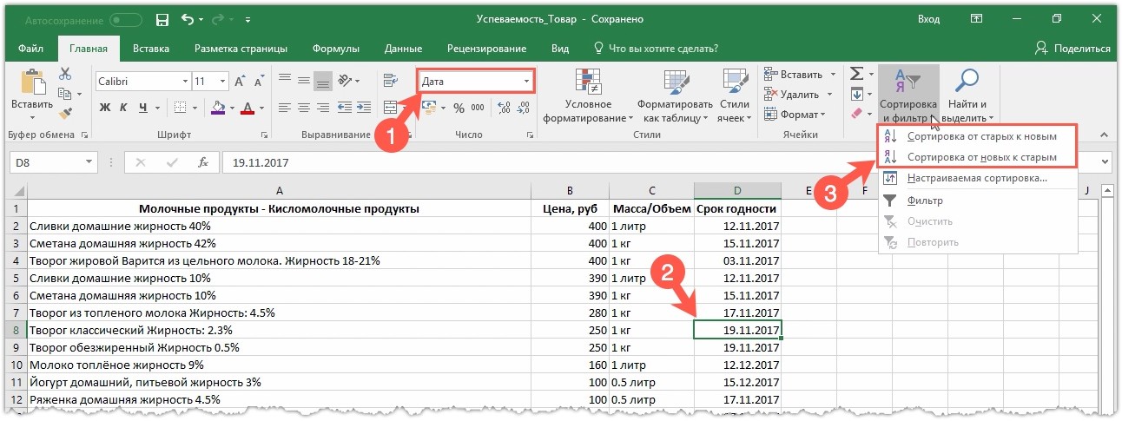The height and width of the screenshot is (421, 1122).
Task: Choose Сортировка от старых к новым
Action: click(x=979, y=136)
